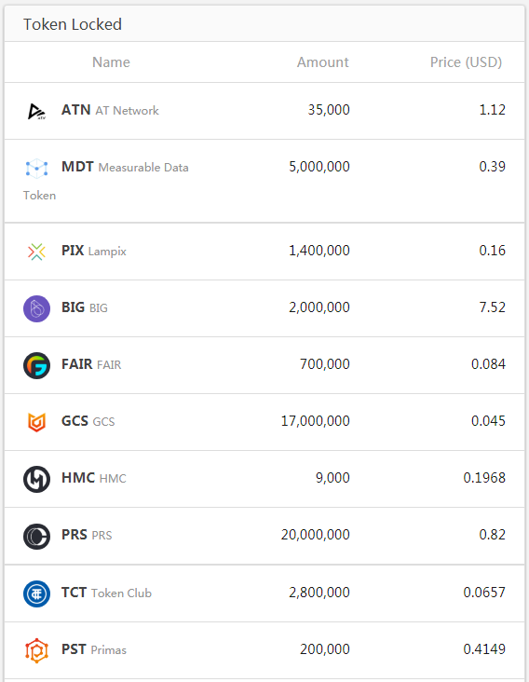Screen dimensions: 529x682
Task: Click the HMC token round icon
Action: click(x=36, y=479)
